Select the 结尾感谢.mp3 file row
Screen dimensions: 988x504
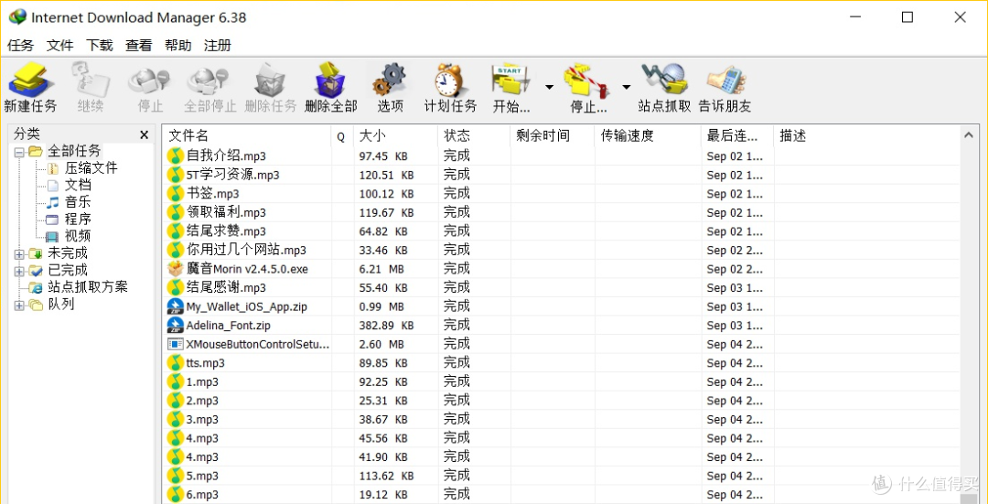[562, 288]
